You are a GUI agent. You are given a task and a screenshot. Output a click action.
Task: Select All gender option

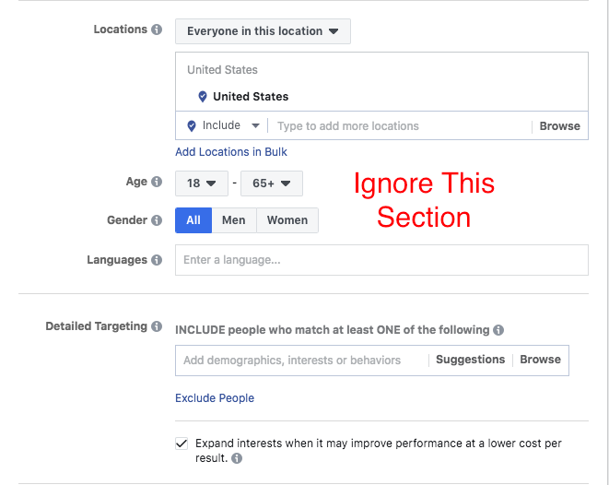[193, 220]
